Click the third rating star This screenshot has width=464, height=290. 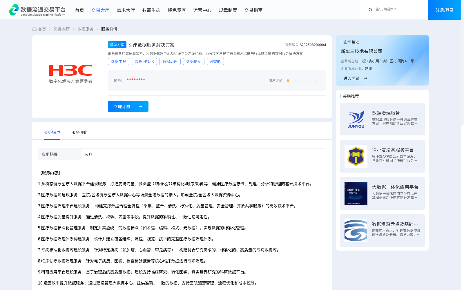coord(302,81)
